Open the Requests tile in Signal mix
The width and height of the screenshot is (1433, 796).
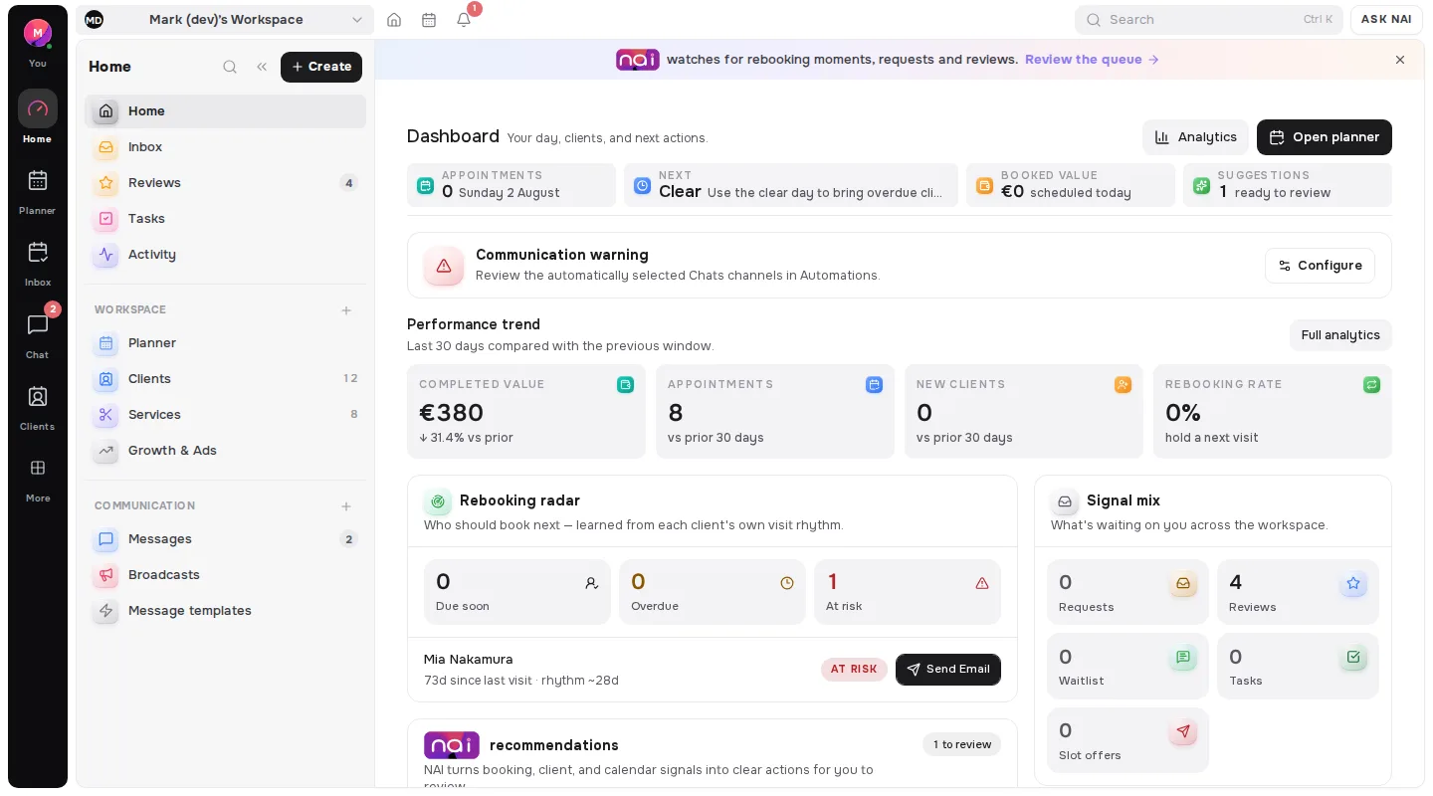[x=1127, y=592]
